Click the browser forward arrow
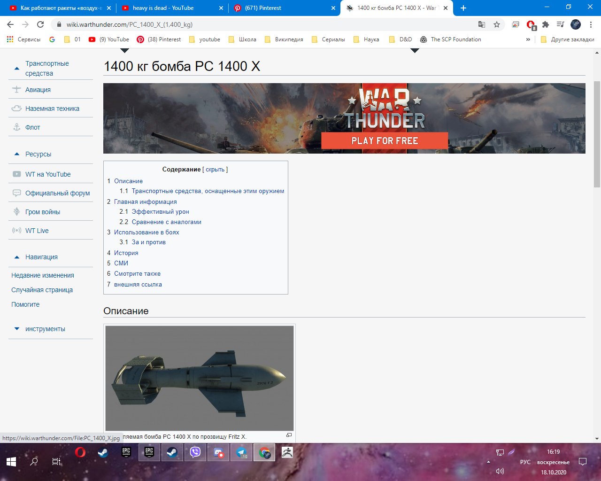Viewport: 601px width, 481px height. [x=25, y=24]
